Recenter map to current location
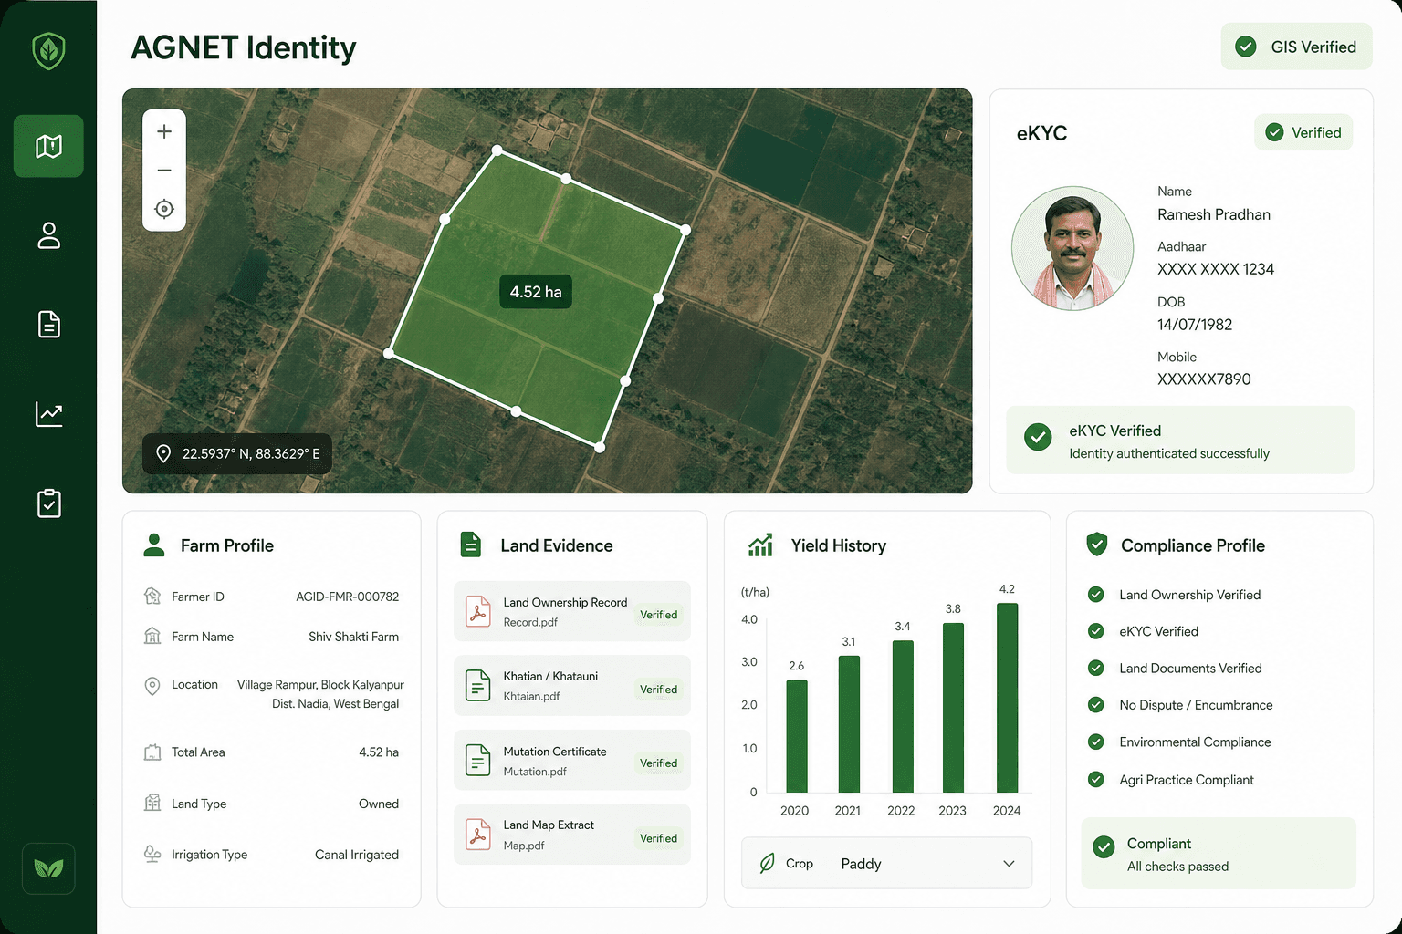Image resolution: width=1402 pixels, height=934 pixels. [x=164, y=209]
